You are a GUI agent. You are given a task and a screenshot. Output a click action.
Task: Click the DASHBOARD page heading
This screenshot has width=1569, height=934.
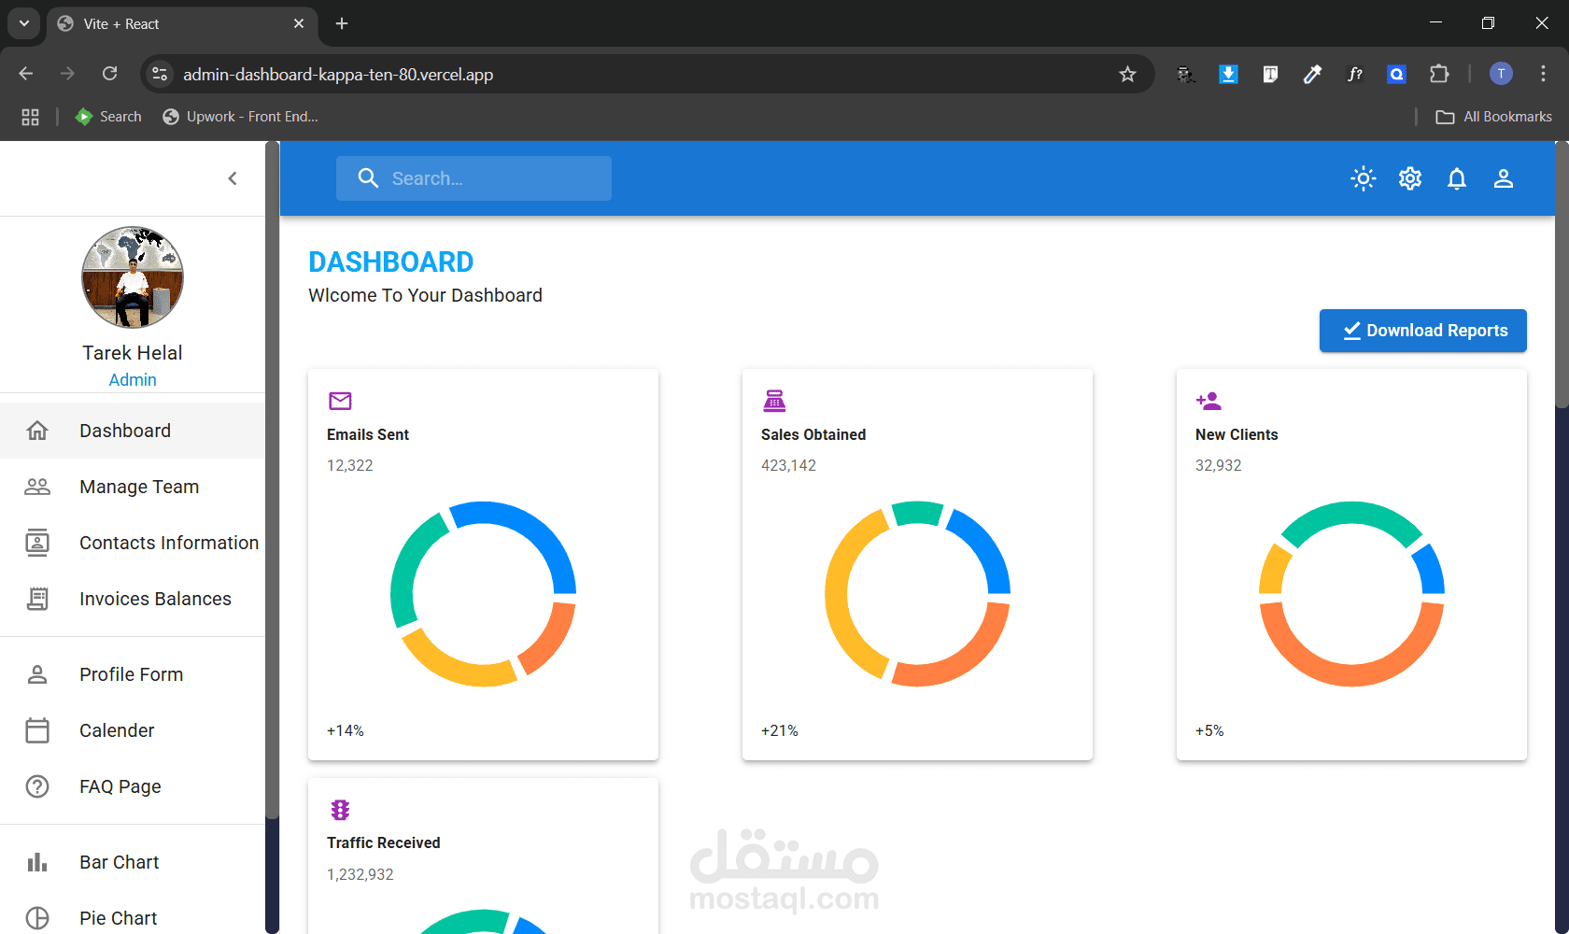click(391, 262)
